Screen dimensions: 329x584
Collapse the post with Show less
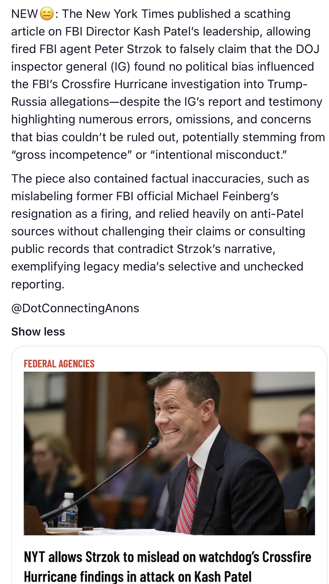(38, 331)
